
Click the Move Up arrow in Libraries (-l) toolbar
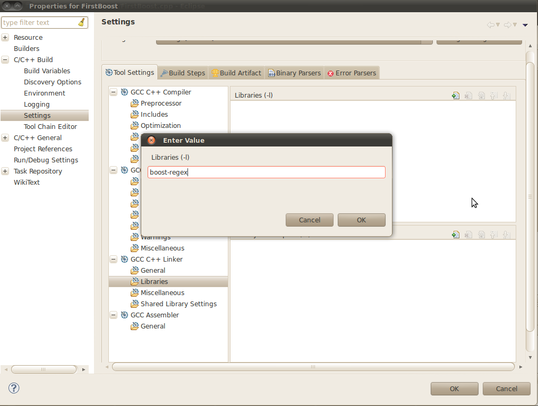point(493,96)
